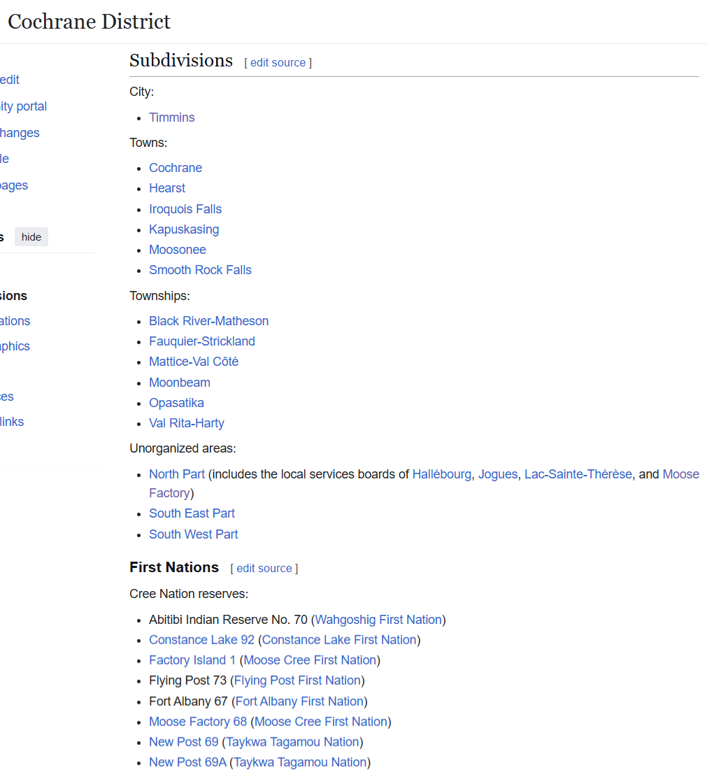
Task: Open the Moose Factory 68 link
Action: [x=197, y=722]
